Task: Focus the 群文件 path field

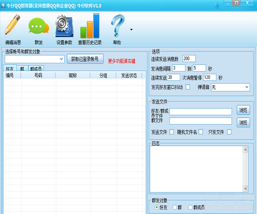Action: 201,121
